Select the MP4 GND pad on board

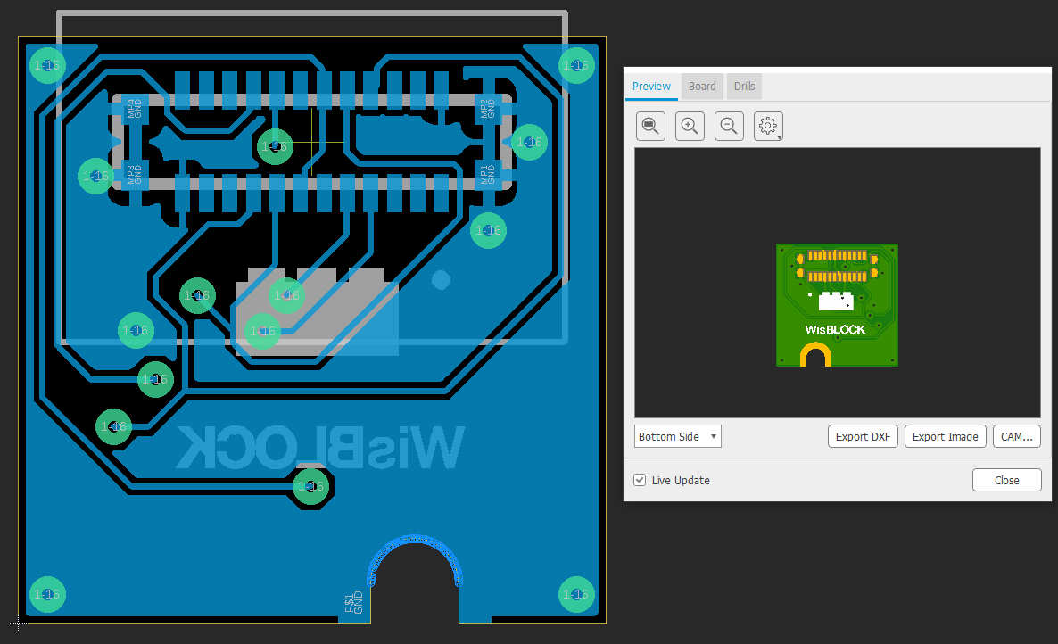(x=135, y=109)
